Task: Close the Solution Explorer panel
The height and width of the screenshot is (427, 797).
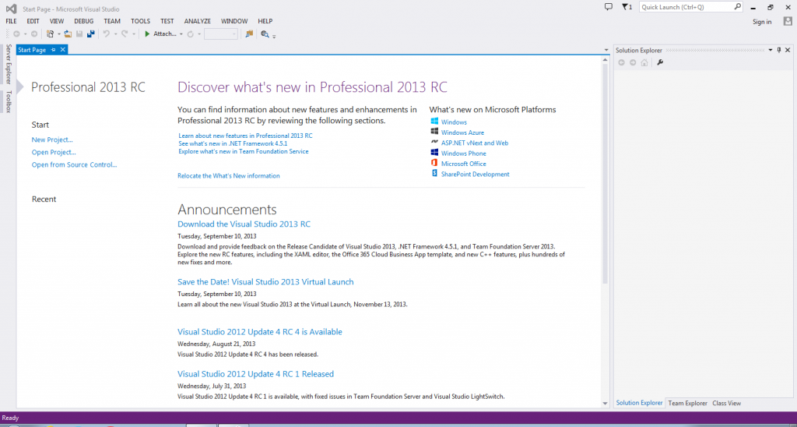Action: click(788, 50)
